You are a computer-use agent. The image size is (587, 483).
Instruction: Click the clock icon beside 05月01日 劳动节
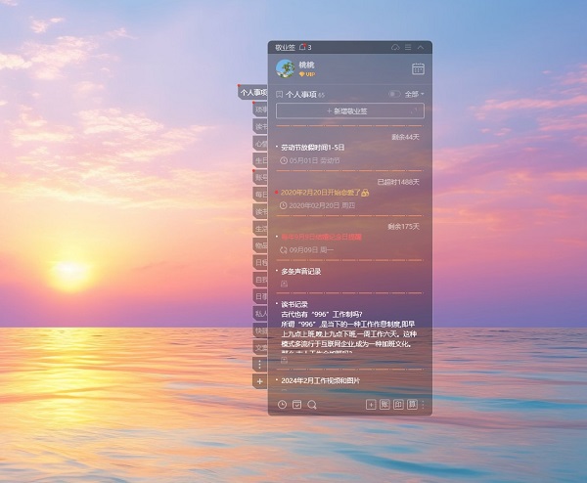[x=284, y=160]
